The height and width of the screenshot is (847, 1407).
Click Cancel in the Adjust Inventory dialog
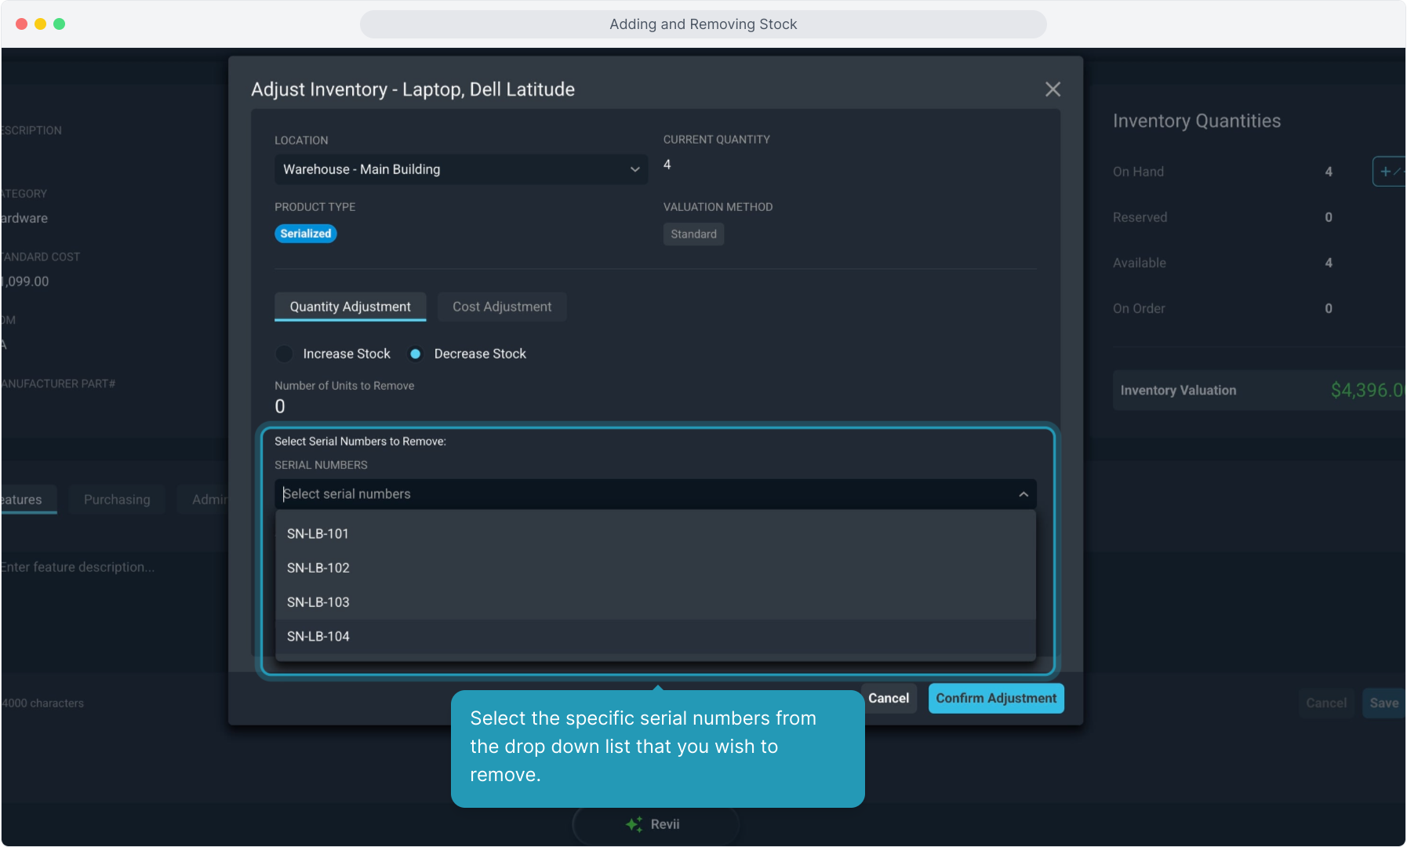point(888,698)
